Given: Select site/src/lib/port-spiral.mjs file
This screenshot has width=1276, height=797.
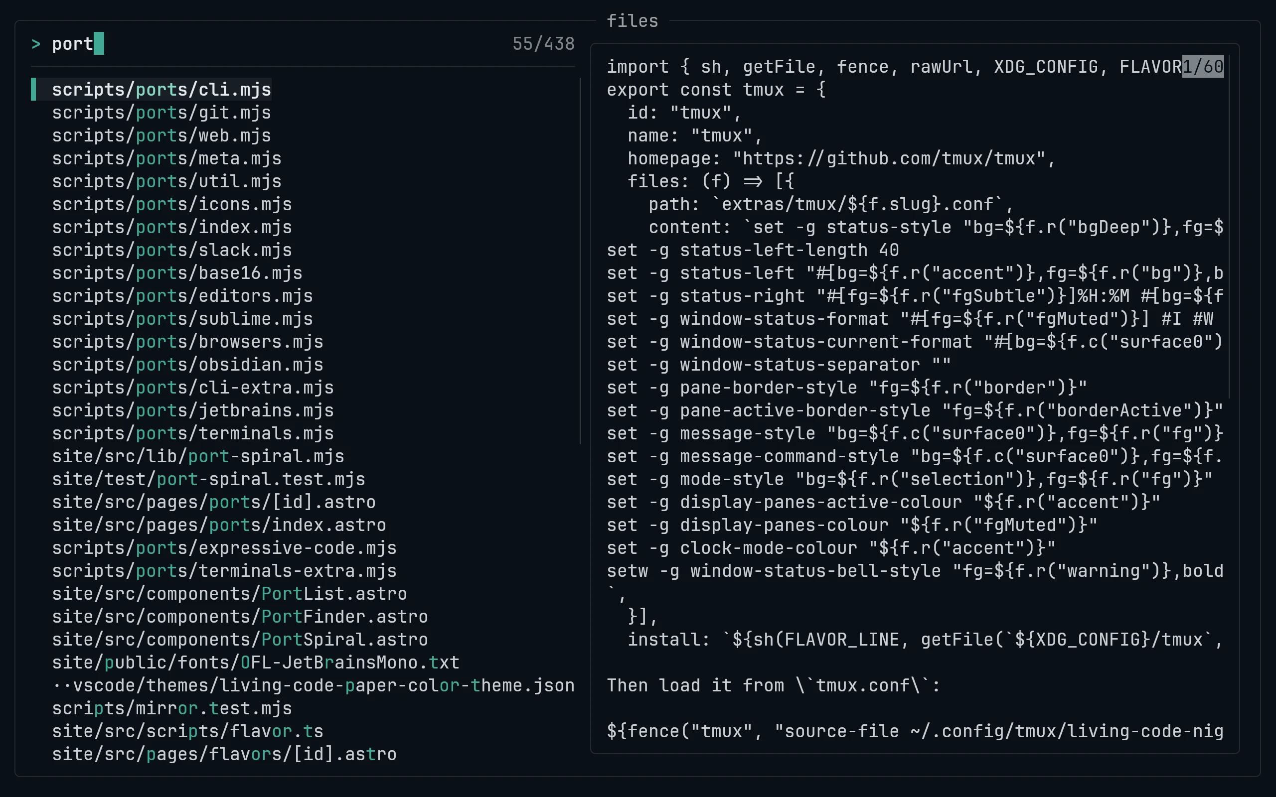Looking at the screenshot, I should pos(198,456).
